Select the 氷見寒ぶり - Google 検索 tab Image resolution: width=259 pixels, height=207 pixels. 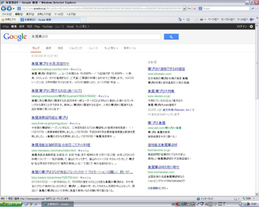pyautogui.click(x=50, y=20)
